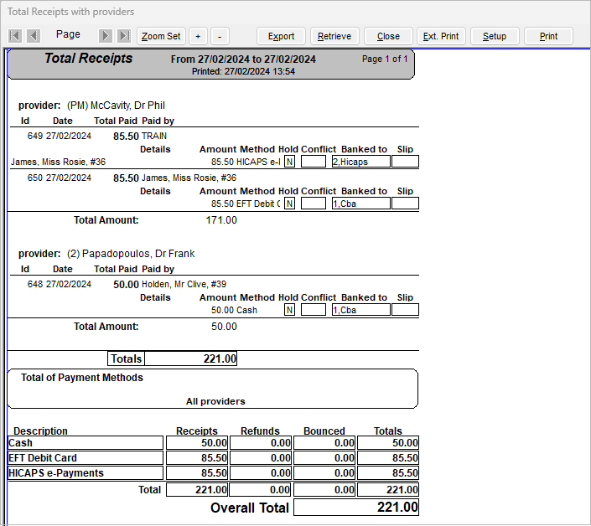591x526 pixels.
Task: Go to previous page arrow icon
Action: click(x=34, y=36)
